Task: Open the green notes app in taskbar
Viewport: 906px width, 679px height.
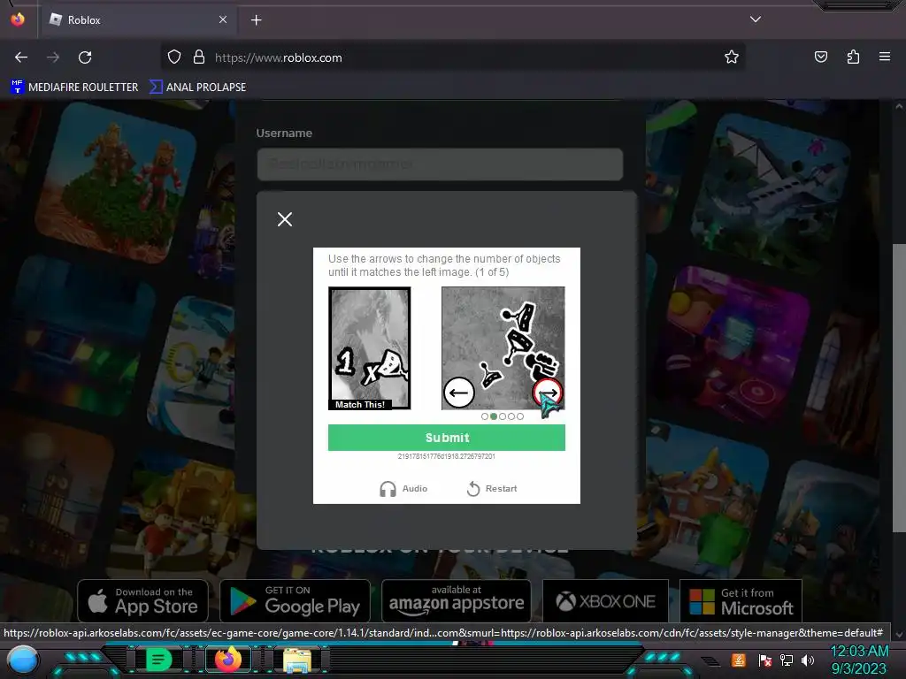Action: (159, 660)
